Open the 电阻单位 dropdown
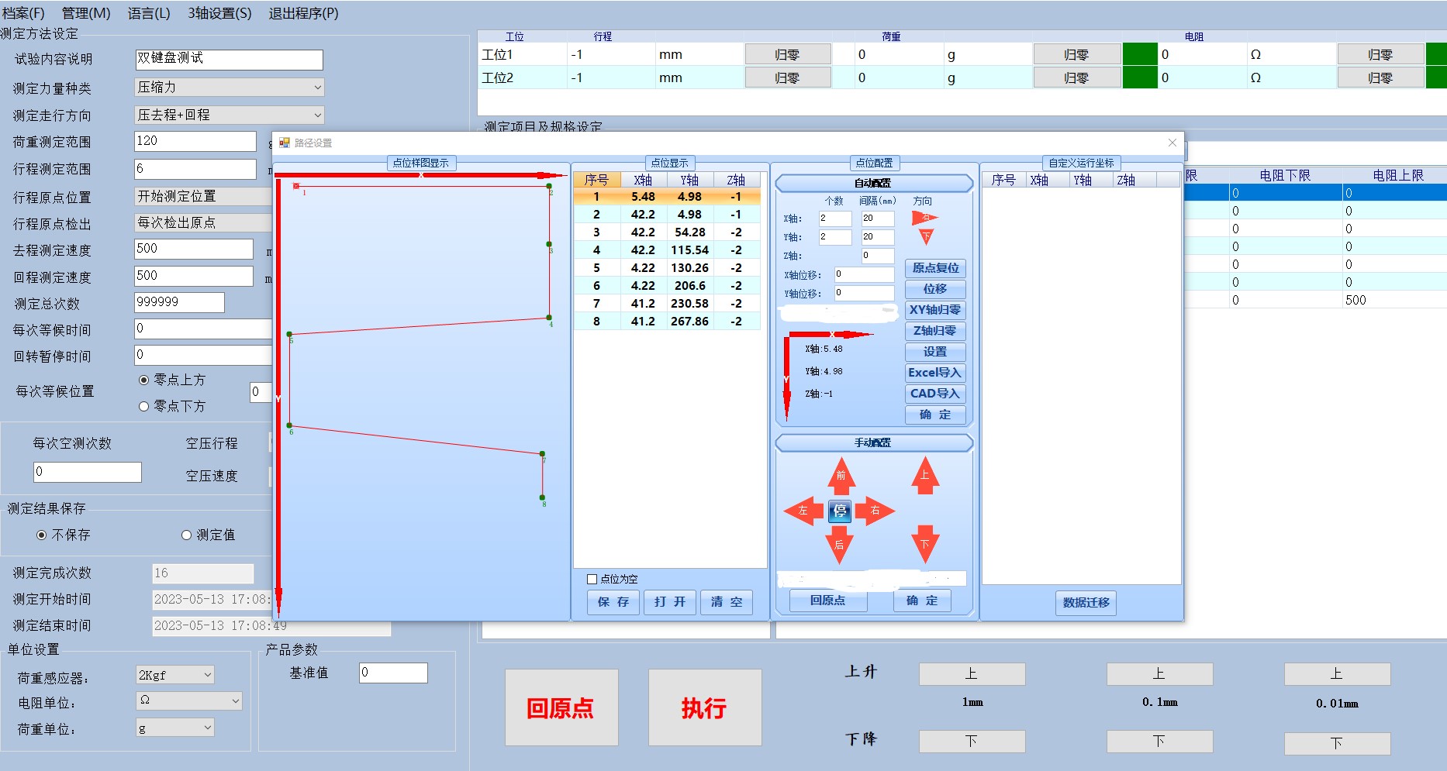The width and height of the screenshot is (1447, 771). coord(189,700)
